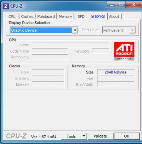Click the CPU-Z app icon in title bar
Image resolution: width=142 pixels, height=144 pixels.
[x=6, y=6]
